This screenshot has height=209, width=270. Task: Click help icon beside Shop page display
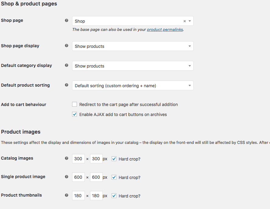coord(67,45)
